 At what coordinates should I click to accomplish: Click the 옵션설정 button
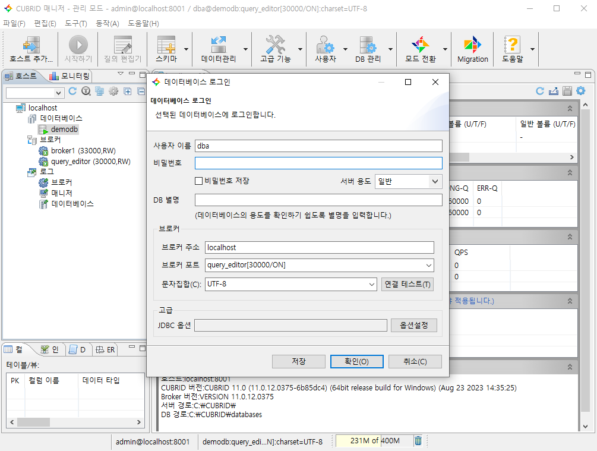pos(414,325)
